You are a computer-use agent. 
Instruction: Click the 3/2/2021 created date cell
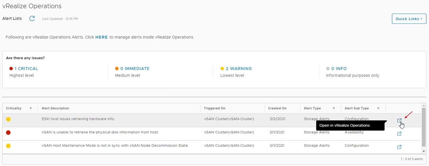[277, 119]
